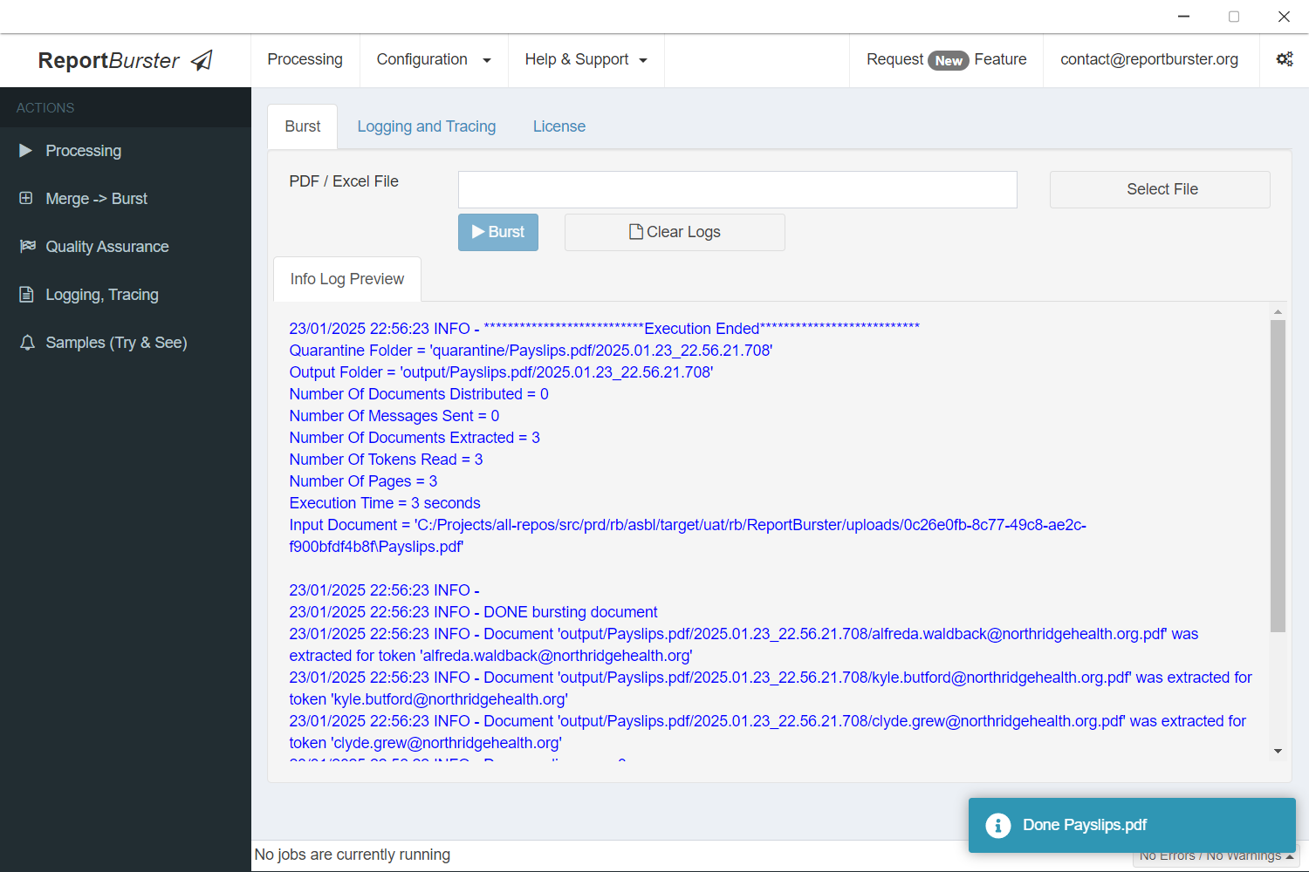Click the Select File button
The width and height of the screenshot is (1309, 872).
(1161, 189)
